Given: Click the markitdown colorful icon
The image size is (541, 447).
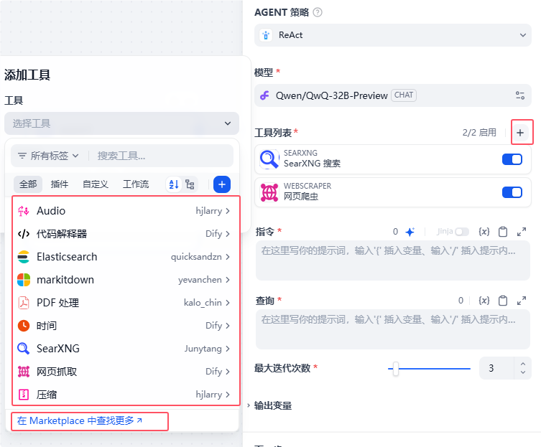Looking at the screenshot, I should point(24,280).
